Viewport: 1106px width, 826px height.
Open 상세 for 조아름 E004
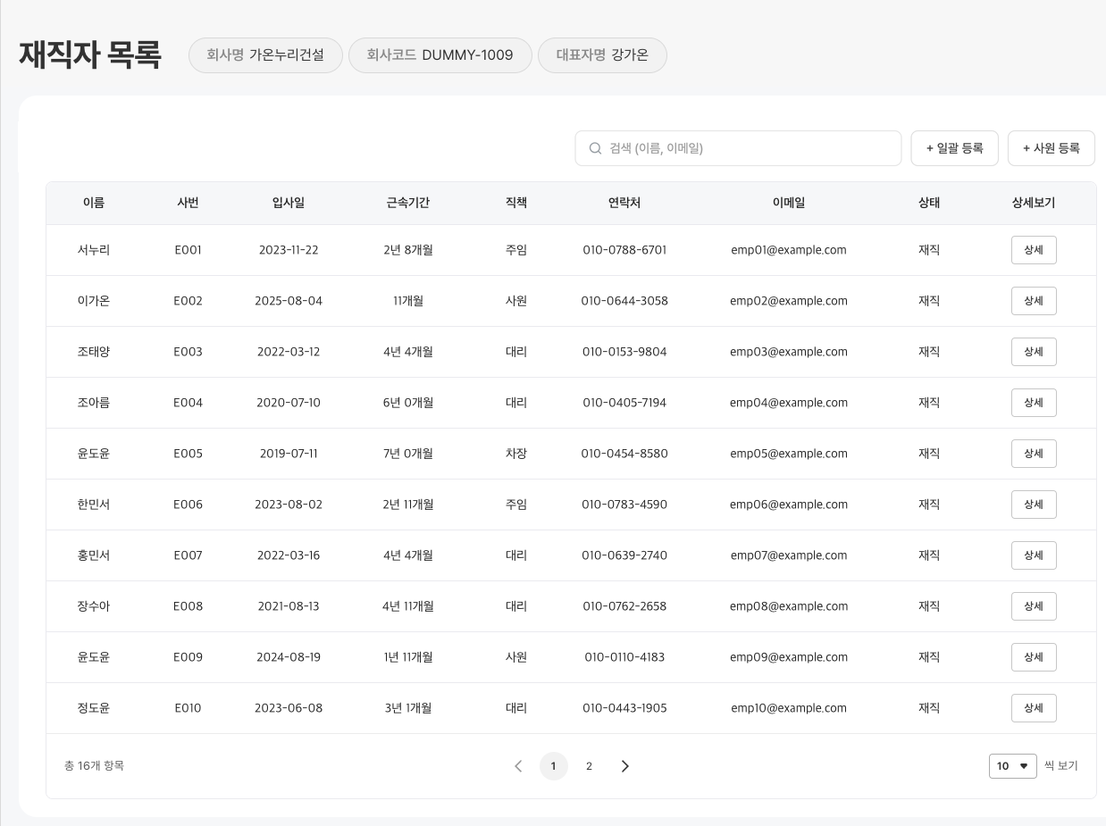coord(1034,403)
